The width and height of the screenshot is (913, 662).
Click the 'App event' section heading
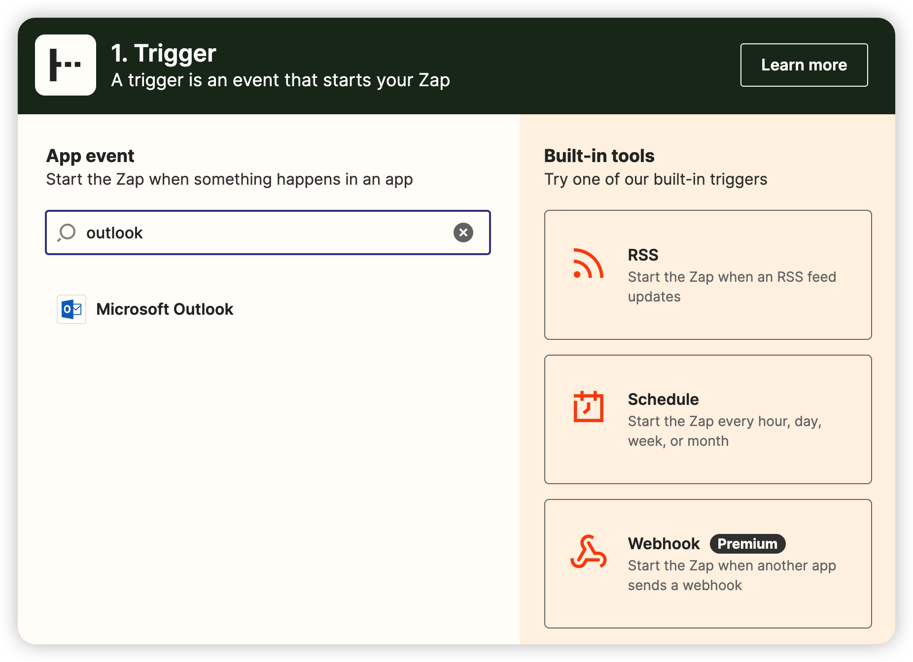(x=90, y=156)
